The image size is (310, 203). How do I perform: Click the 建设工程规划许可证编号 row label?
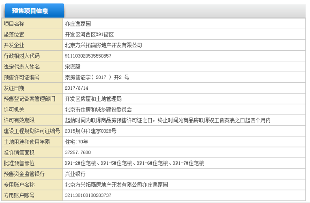[32, 131]
